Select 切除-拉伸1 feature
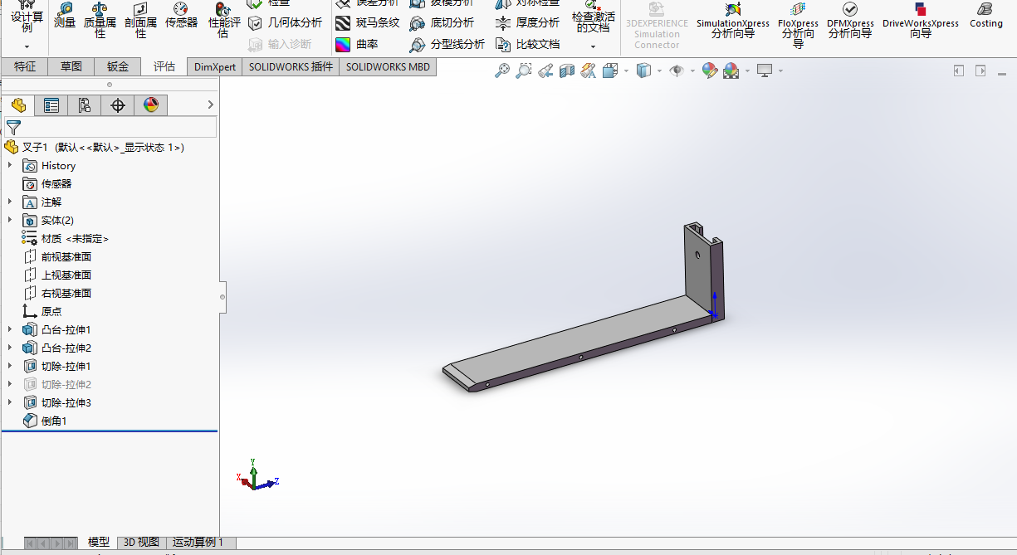1017x555 pixels. [x=57, y=366]
